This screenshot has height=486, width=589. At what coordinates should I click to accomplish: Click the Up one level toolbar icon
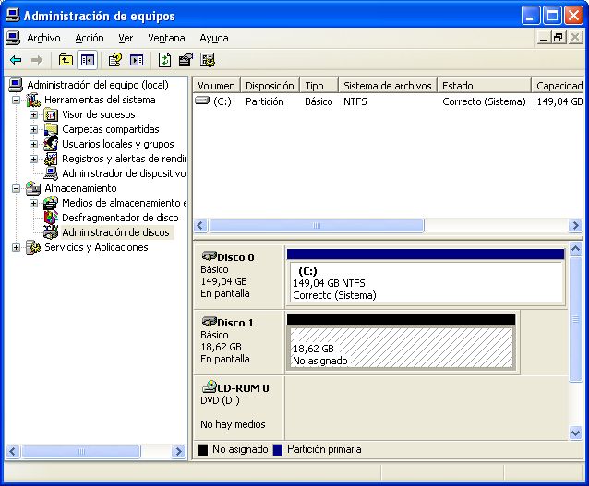pos(66,60)
